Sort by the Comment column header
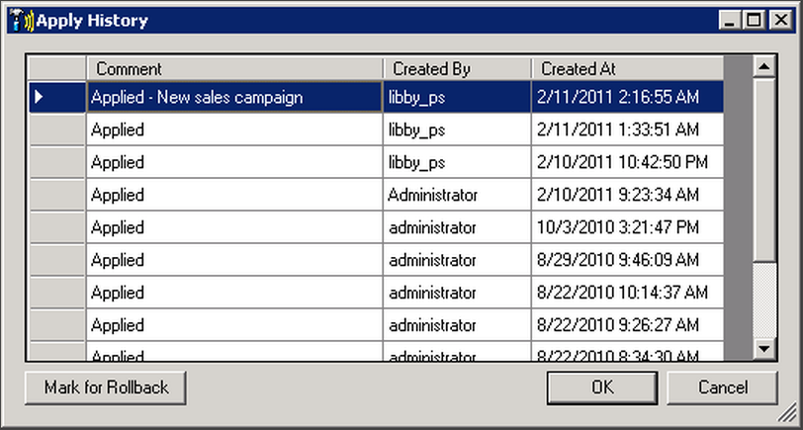 pyautogui.click(x=234, y=68)
